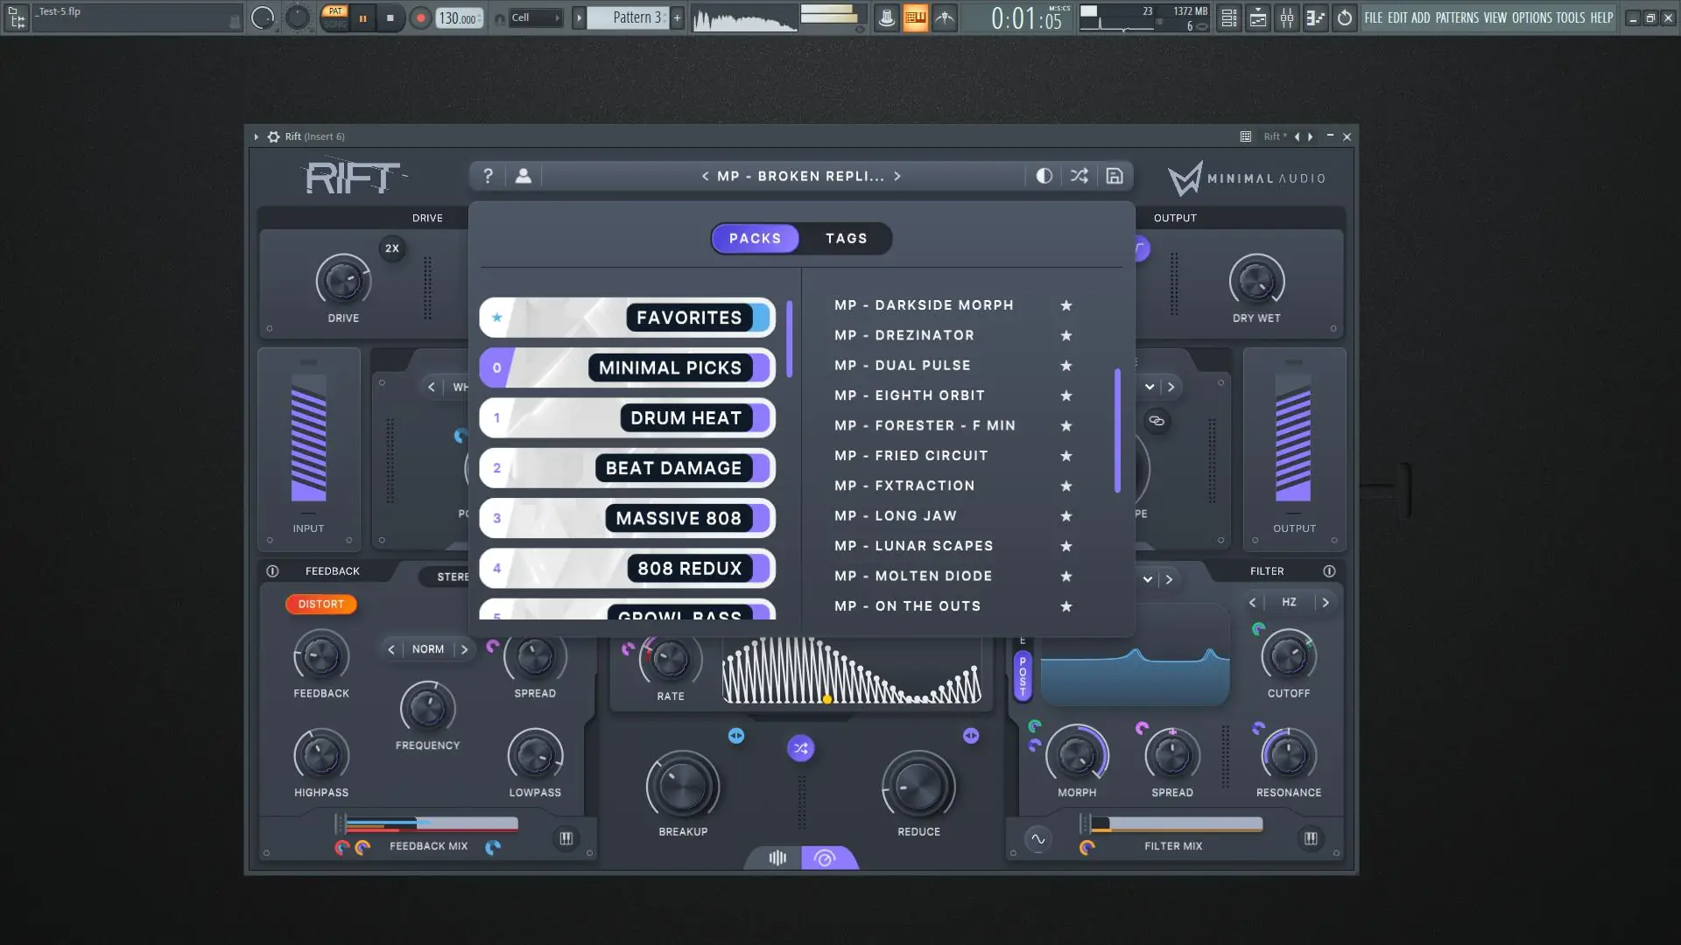Toggle the 2X oversampling button
This screenshot has height=945, width=1681.
(392, 248)
